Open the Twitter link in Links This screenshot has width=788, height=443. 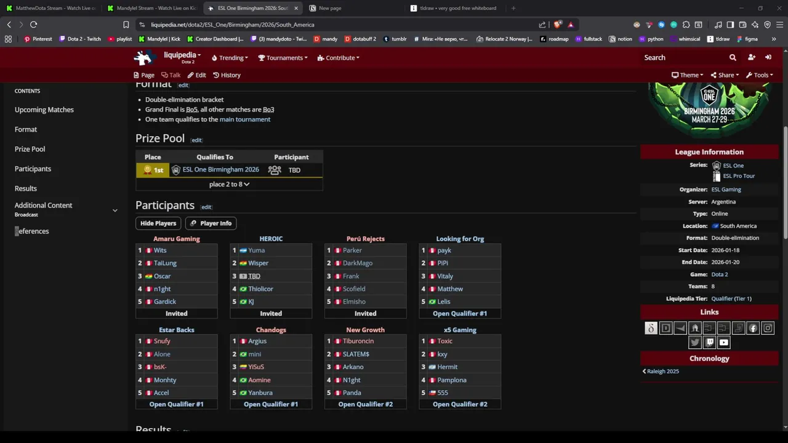pos(695,343)
